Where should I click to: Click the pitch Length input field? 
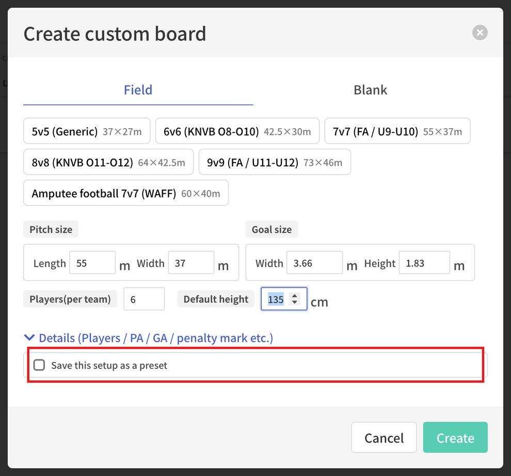coord(92,263)
